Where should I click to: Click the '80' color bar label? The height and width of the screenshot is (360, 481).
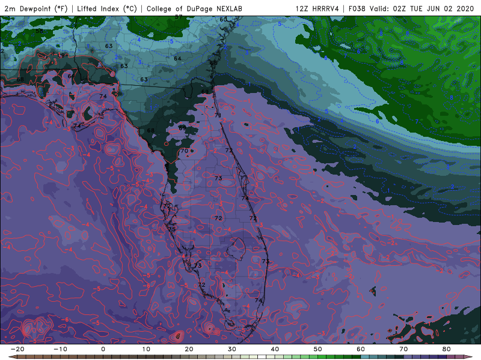(x=447, y=349)
